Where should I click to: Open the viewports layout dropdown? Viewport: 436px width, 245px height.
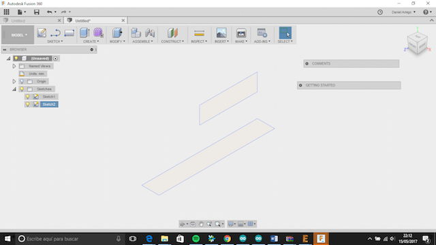pyautogui.click(x=251, y=224)
